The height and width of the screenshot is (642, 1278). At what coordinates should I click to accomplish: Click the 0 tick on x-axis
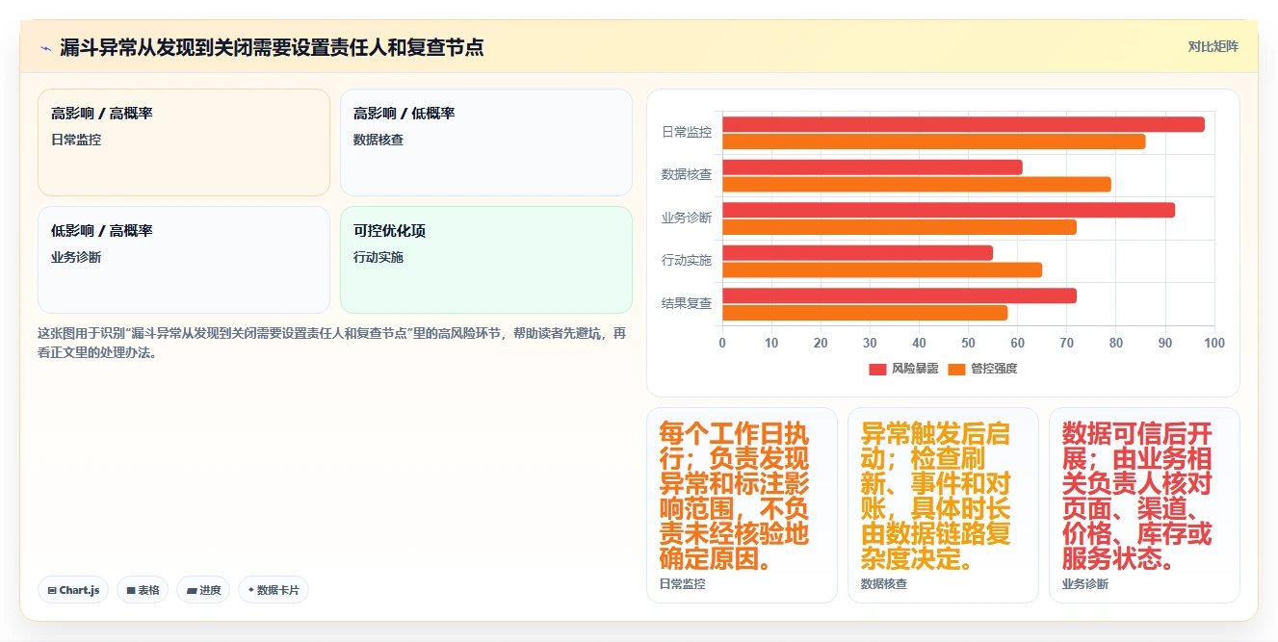[722, 344]
